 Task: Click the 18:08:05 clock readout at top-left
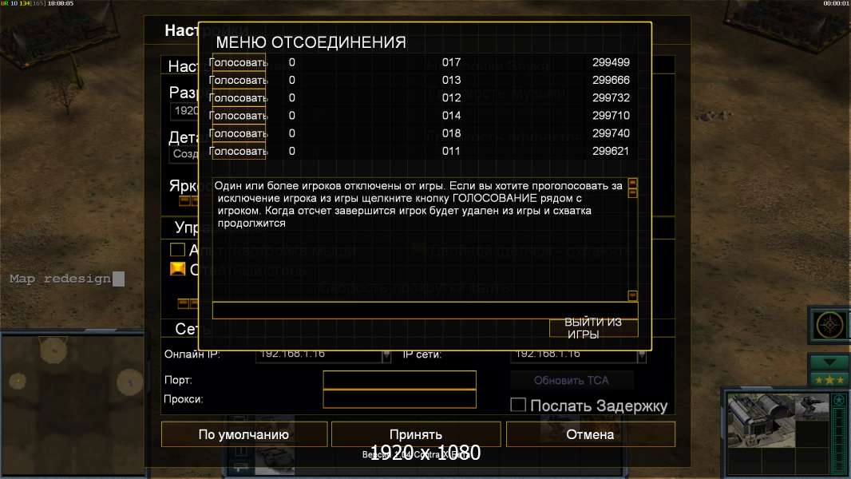(x=60, y=3)
